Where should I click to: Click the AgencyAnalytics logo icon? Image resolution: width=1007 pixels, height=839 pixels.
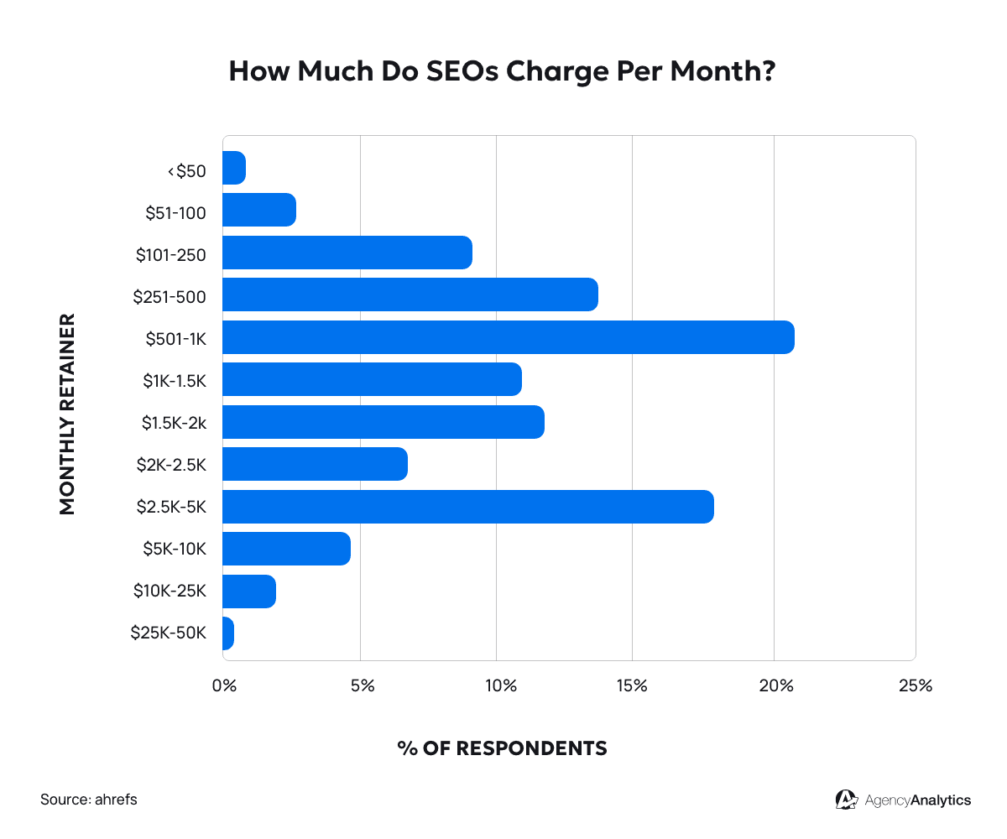point(846,800)
